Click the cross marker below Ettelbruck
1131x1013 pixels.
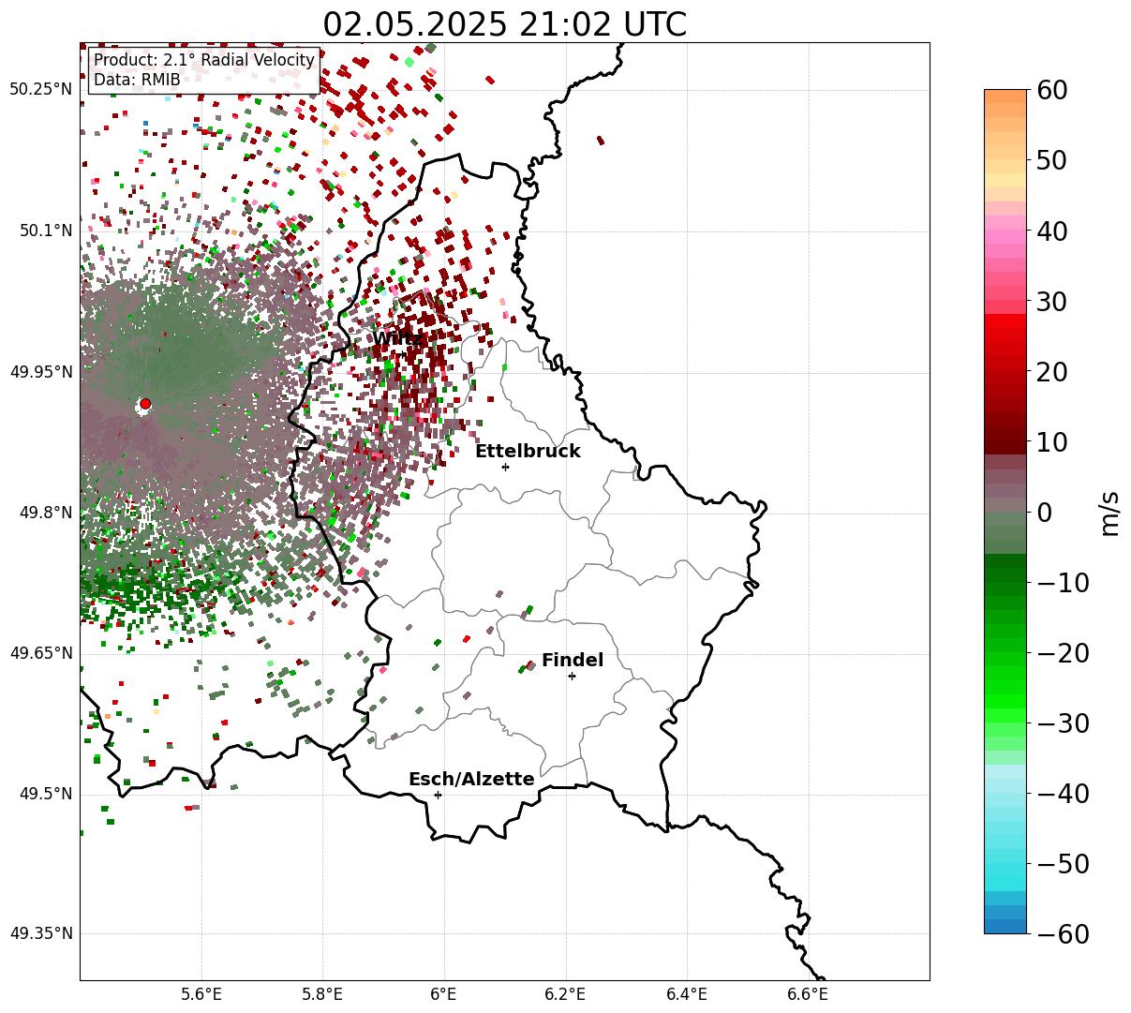coord(506,467)
